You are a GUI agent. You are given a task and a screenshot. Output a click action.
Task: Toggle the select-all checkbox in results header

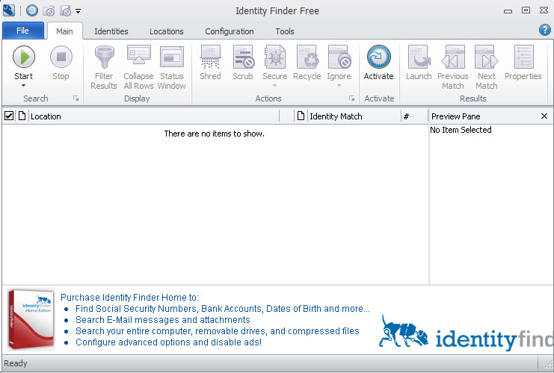[9, 116]
